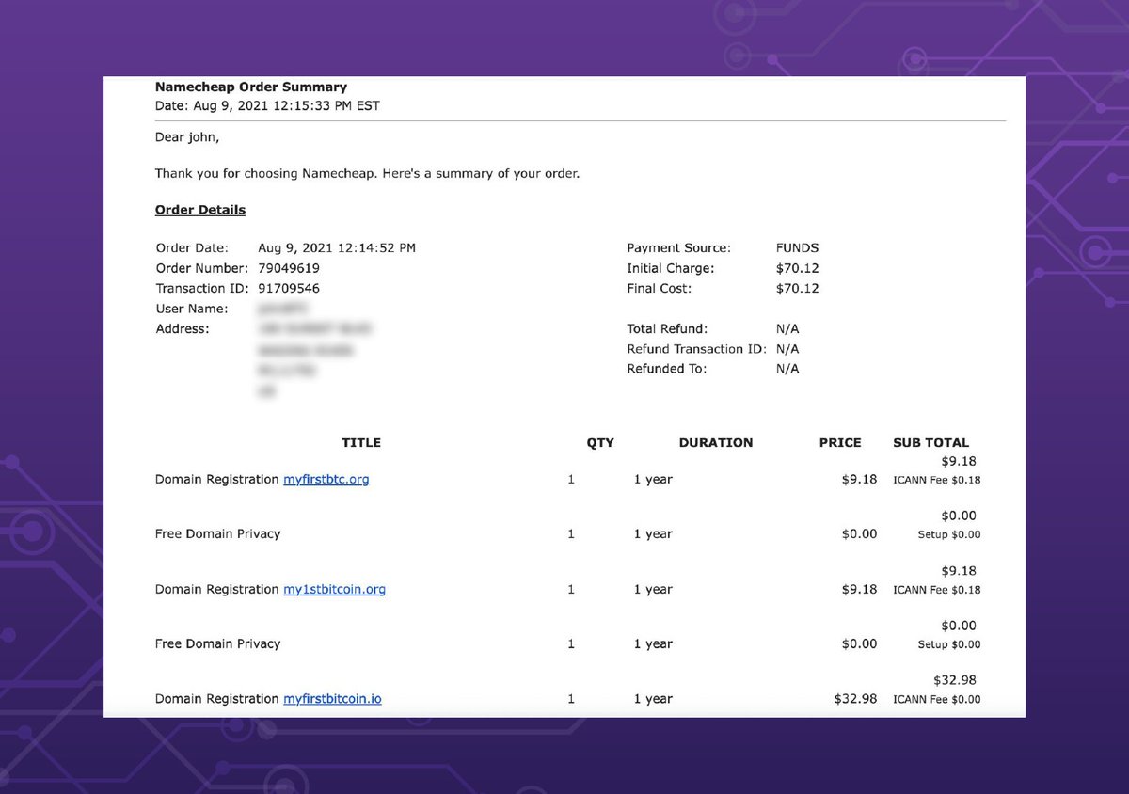Open the my1stbitcoin.org domain link

coord(334,590)
